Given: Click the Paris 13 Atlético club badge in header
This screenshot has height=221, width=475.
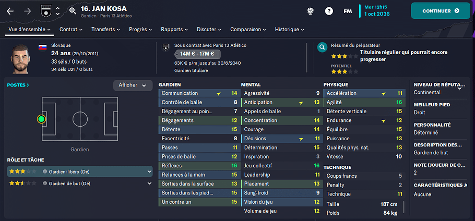Looking at the screenshot, I should 44,11.
